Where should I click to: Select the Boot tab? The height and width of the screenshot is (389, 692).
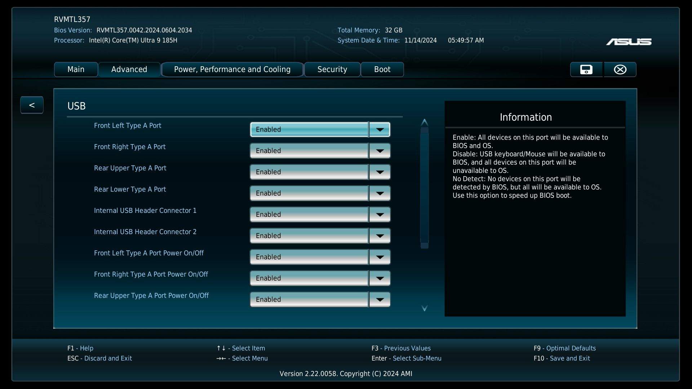pyautogui.click(x=382, y=70)
